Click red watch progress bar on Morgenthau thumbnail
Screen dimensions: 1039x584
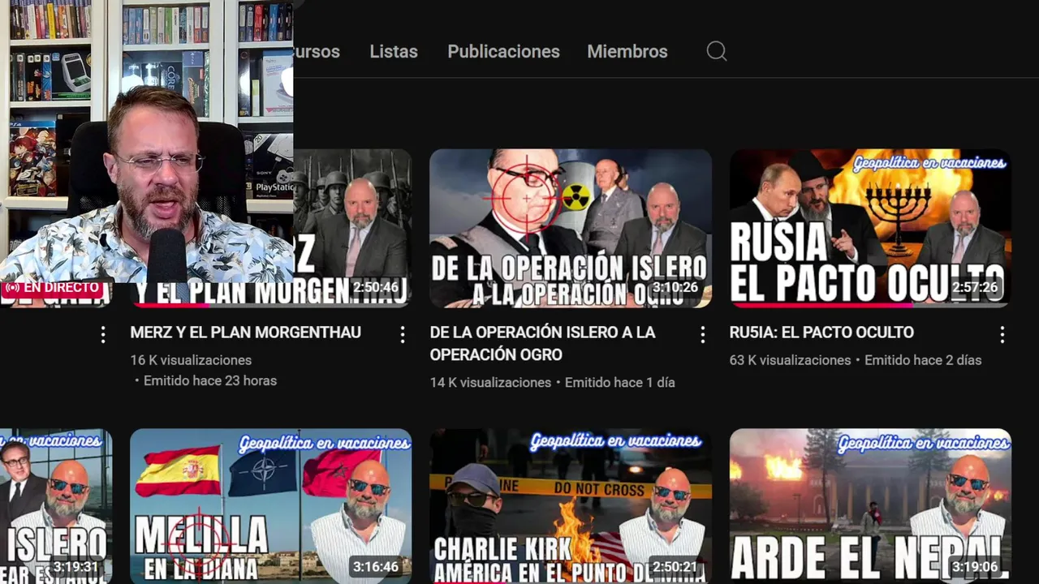click(x=170, y=306)
